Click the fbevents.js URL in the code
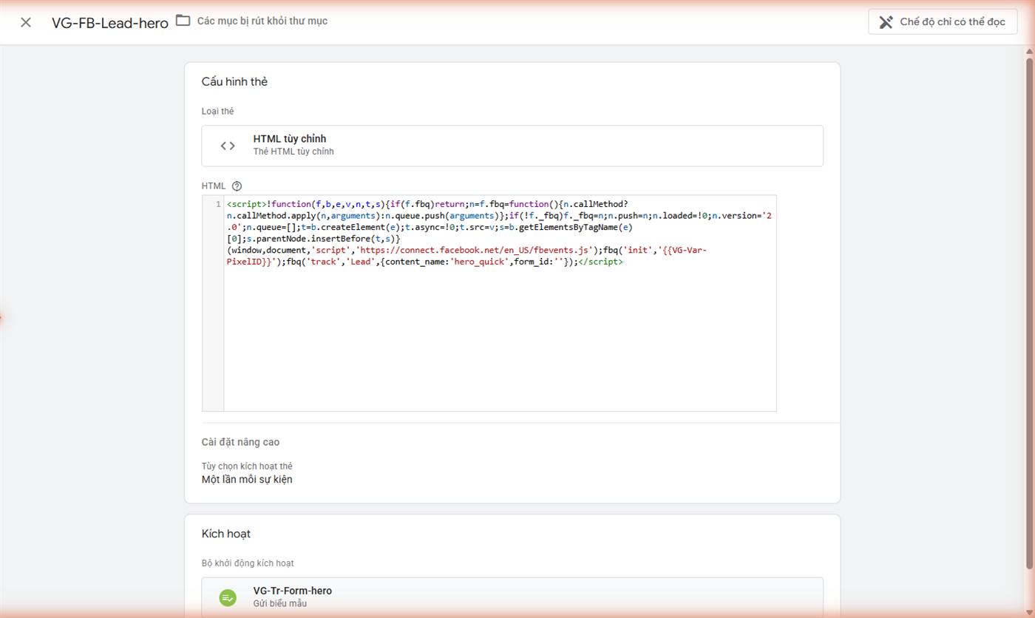Image resolution: width=1035 pixels, height=618 pixels. coord(476,251)
